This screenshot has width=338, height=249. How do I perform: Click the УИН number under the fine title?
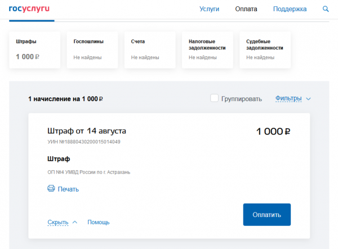click(84, 142)
